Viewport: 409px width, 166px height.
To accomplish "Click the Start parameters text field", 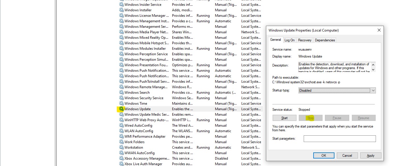I will click(x=339, y=139).
